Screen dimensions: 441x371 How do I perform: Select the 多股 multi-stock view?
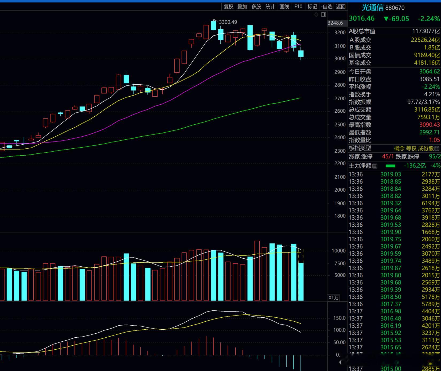click(x=256, y=7)
